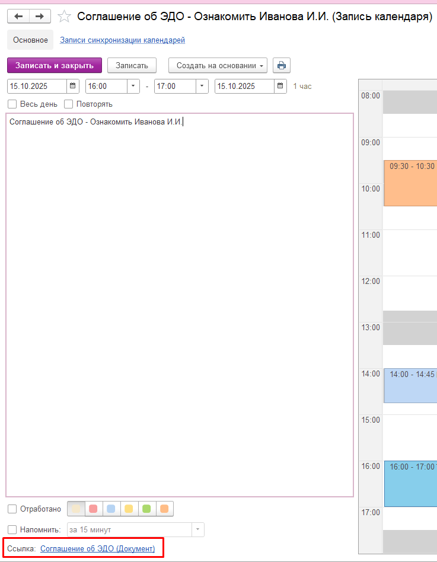Open "Записи синхронизации календарей" tab
The width and height of the screenshot is (437, 562).
pyautogui.click(x=122, y=40)
